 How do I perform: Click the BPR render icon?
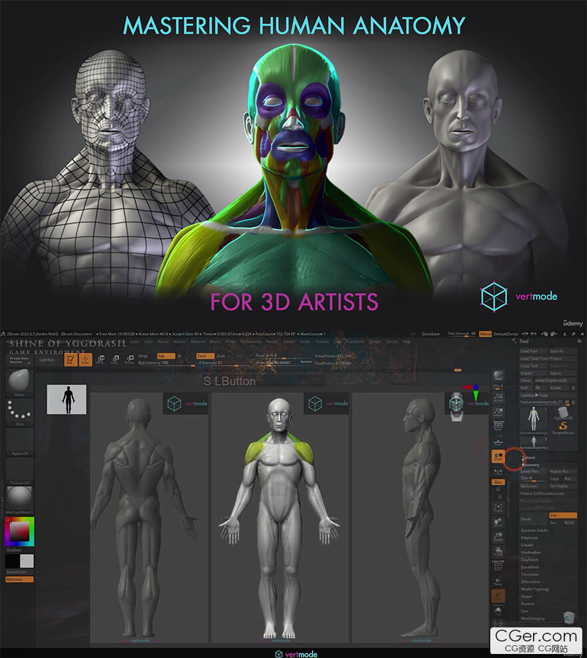tap(498, 376)
